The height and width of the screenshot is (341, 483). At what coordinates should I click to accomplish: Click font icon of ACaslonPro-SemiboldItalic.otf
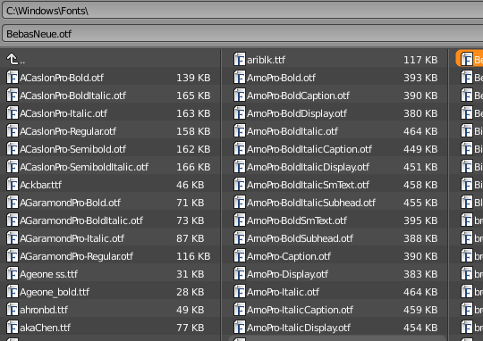coord(13,166)
